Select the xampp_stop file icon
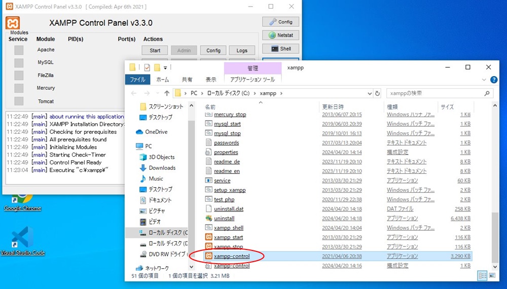Screen dimensions: 507x289 tap(209, 246)
